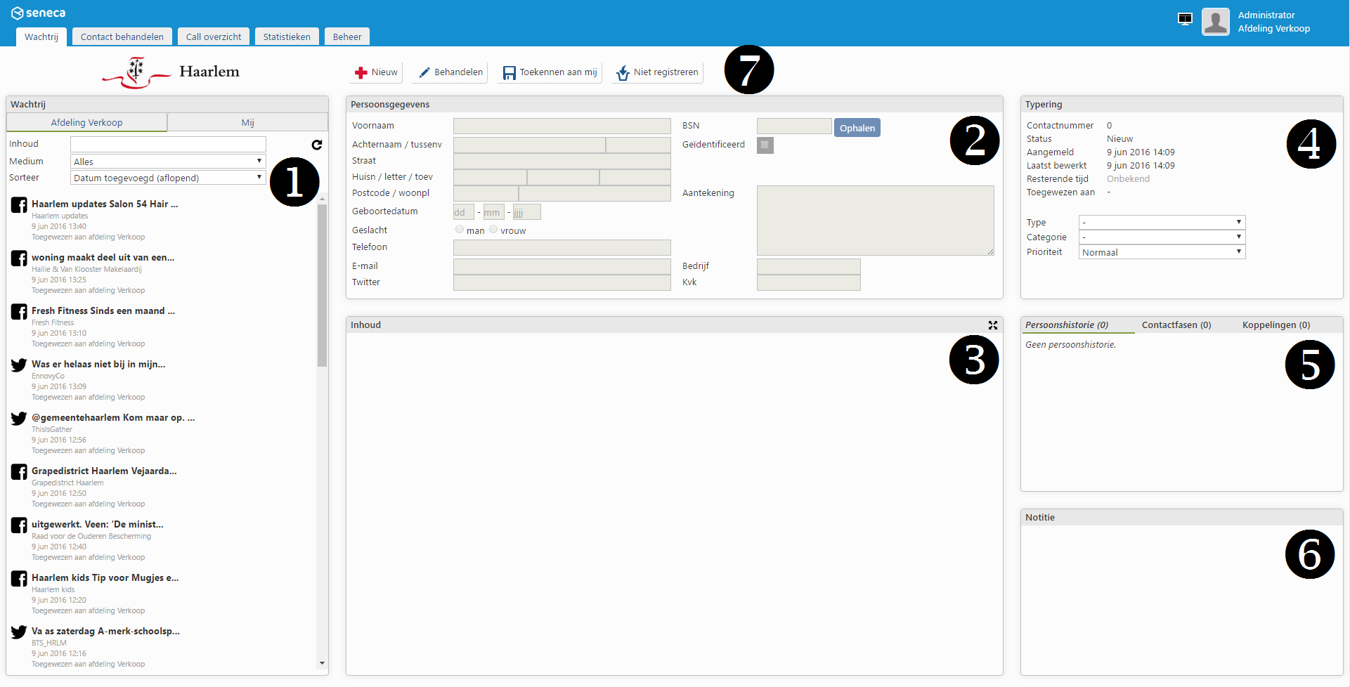
Task: Toggle the Geïdentificeerd checkbox
Action: pos(765,145)
